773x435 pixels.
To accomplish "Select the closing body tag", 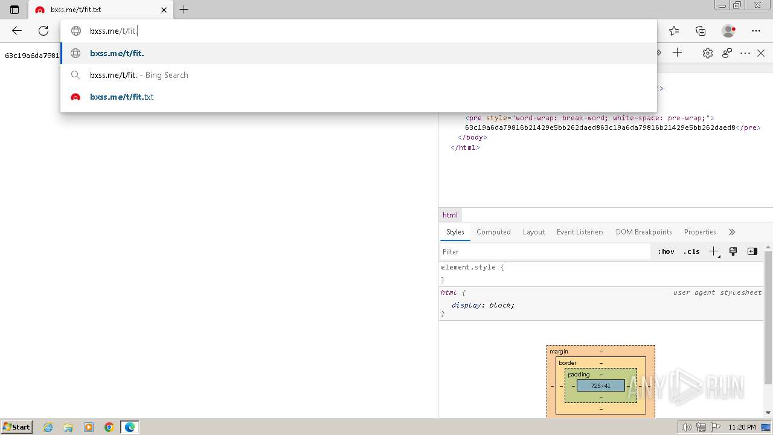I will coord(472,138).
